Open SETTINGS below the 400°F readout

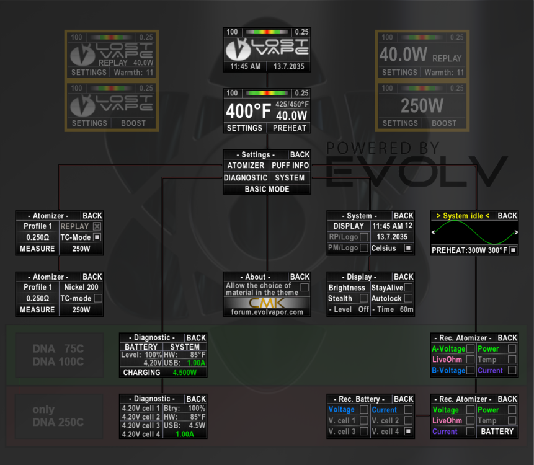(244, 128)
